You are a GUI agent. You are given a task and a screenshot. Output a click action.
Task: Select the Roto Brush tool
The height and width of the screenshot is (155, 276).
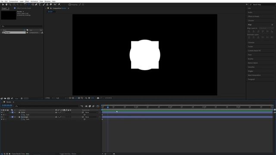click(x=55, y=5)
